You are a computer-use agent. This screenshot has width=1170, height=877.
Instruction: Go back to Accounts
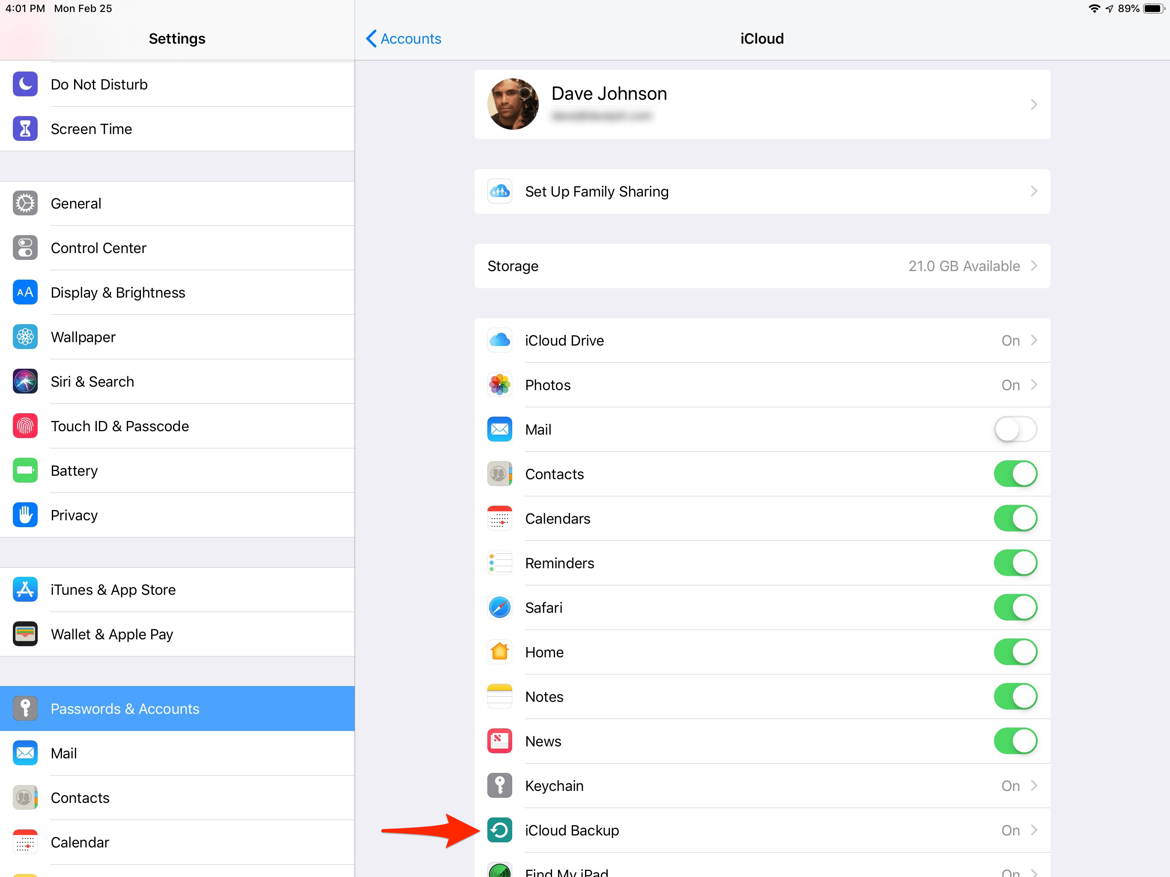tap(403, 39)
